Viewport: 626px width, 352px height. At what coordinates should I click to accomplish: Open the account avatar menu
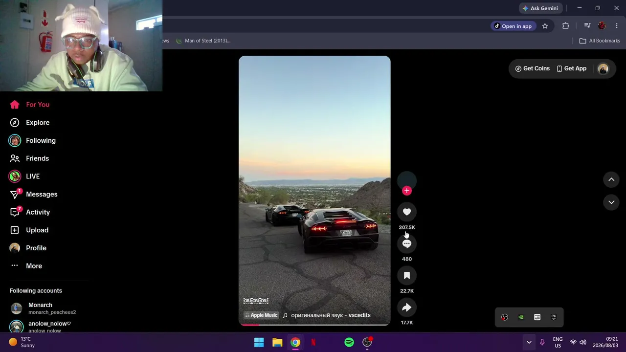(603, 69)
